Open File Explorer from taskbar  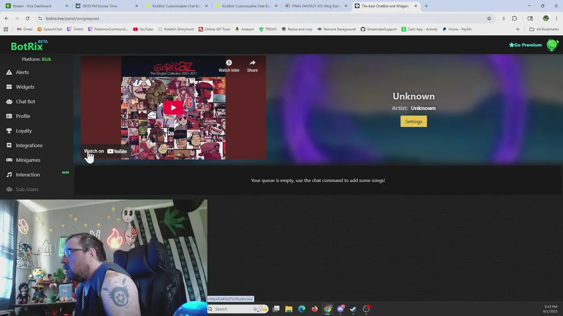click(x=289, y=309)
